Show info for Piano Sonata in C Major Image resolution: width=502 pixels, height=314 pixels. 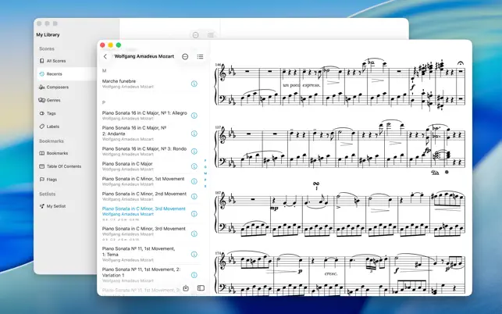[194, 166]
